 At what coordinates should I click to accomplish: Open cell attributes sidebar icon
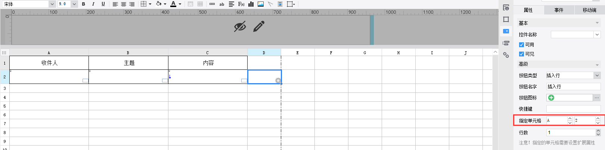click(x=506, y=7)
